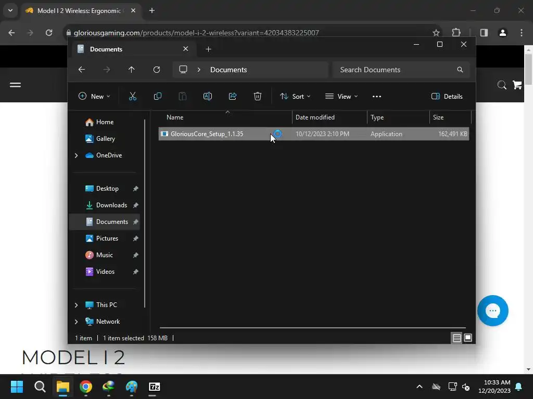Sort by the Type column header
533x399 pixels.
(x=398, y=117)
